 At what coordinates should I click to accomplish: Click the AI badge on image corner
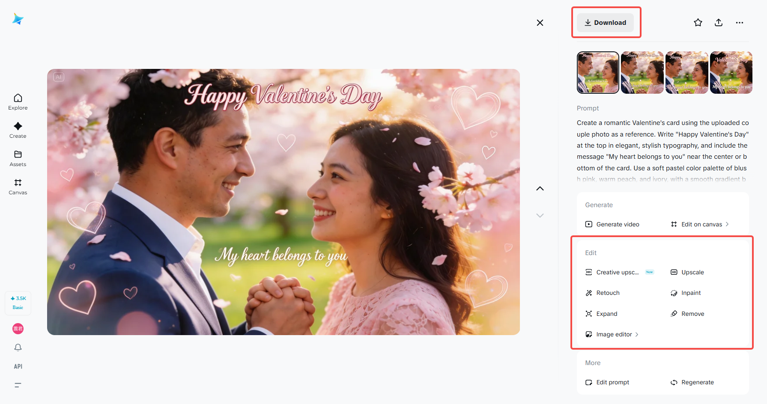(x=59, y=77)
